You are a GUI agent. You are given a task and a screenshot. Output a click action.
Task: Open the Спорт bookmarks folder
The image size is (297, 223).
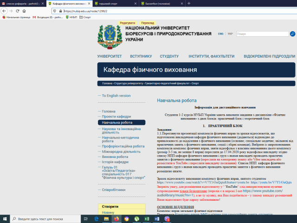(85, 17)
